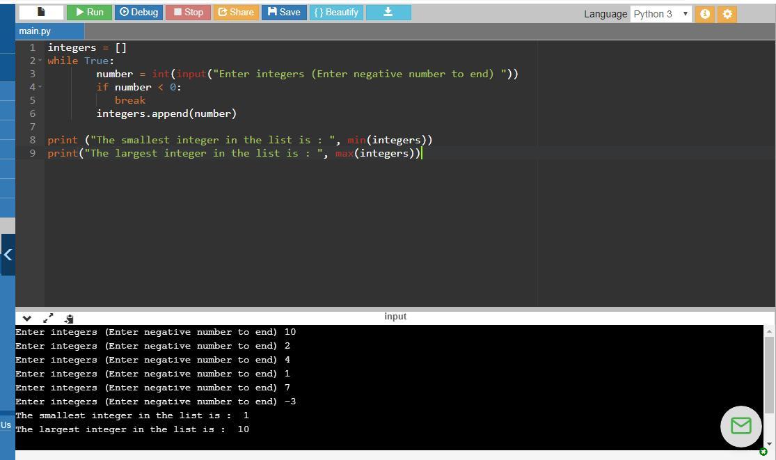Image resolution: width=776 pixels, height=460 pixels.
Task: Click console line ending with 10 input
Action: pos(155,332)
